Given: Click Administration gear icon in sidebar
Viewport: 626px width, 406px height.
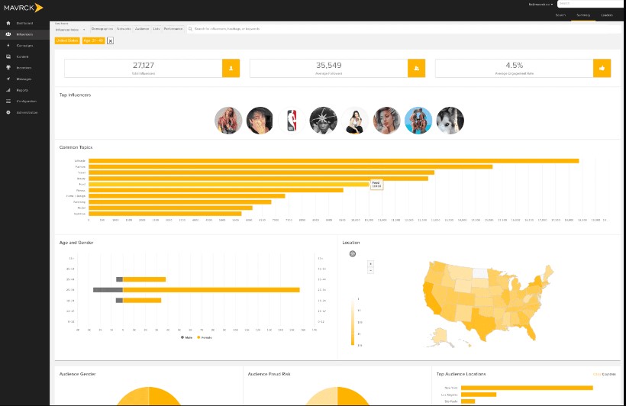Looking at the screenshot, I should (8, 112).
